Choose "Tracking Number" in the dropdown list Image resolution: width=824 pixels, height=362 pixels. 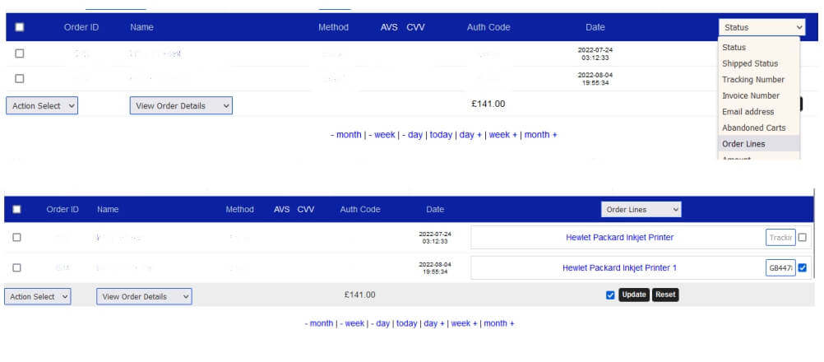[x=752, y=80]
